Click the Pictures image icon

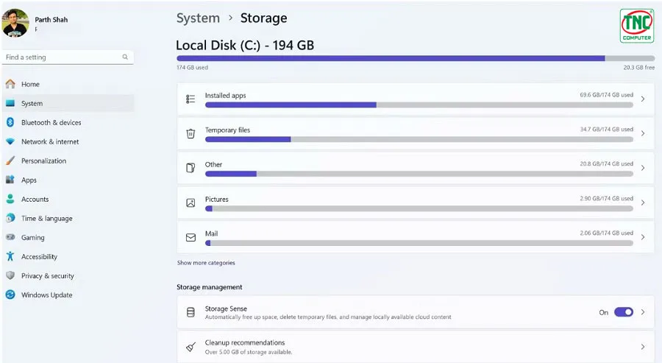[x=191, y=202]
